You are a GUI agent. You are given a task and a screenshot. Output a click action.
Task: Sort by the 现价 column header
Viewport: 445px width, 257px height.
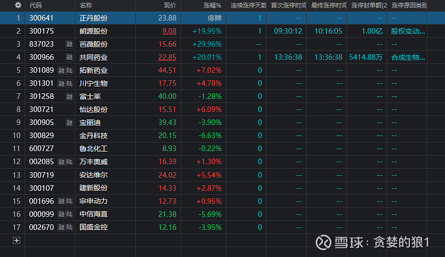[170, 6]
